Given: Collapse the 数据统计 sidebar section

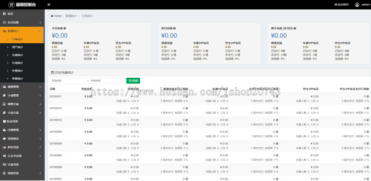Looking at the screenshot, I should point(22,31).
